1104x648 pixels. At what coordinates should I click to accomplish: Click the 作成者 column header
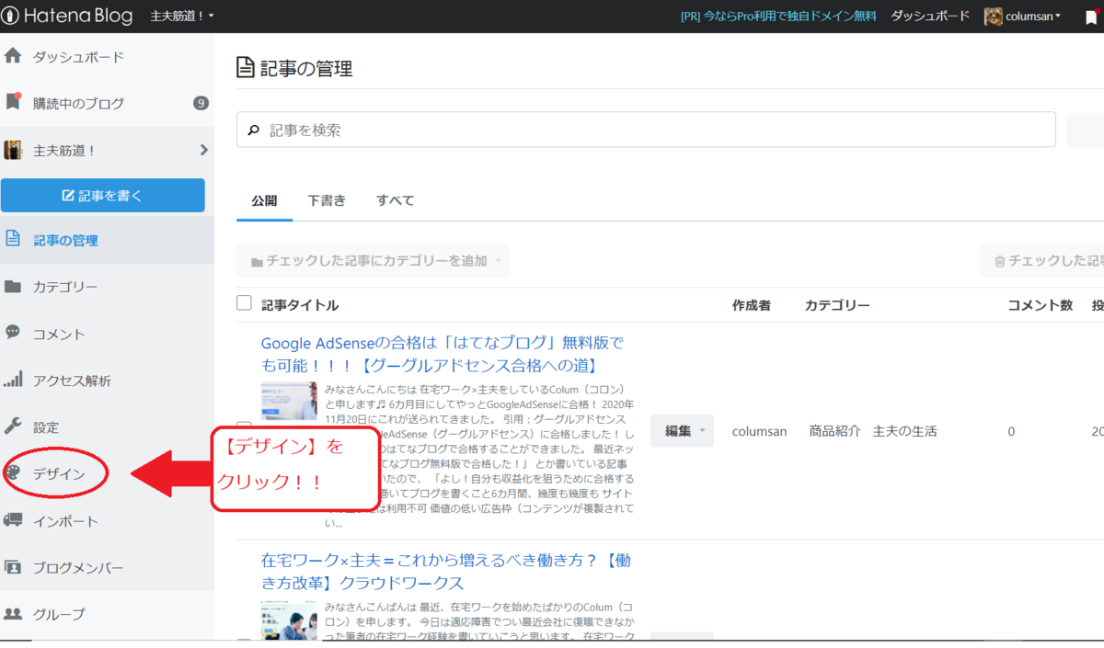[752, 305]
